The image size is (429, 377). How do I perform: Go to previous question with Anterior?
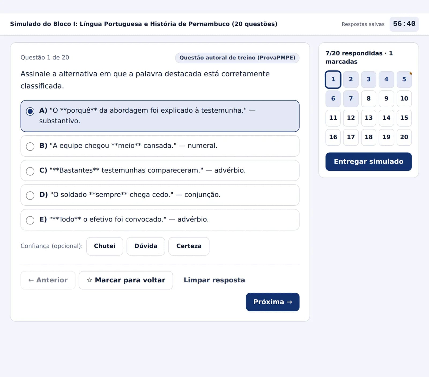tap(48, 280)
